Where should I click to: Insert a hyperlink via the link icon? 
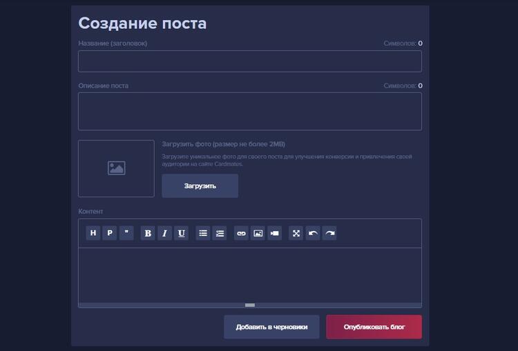241,233
